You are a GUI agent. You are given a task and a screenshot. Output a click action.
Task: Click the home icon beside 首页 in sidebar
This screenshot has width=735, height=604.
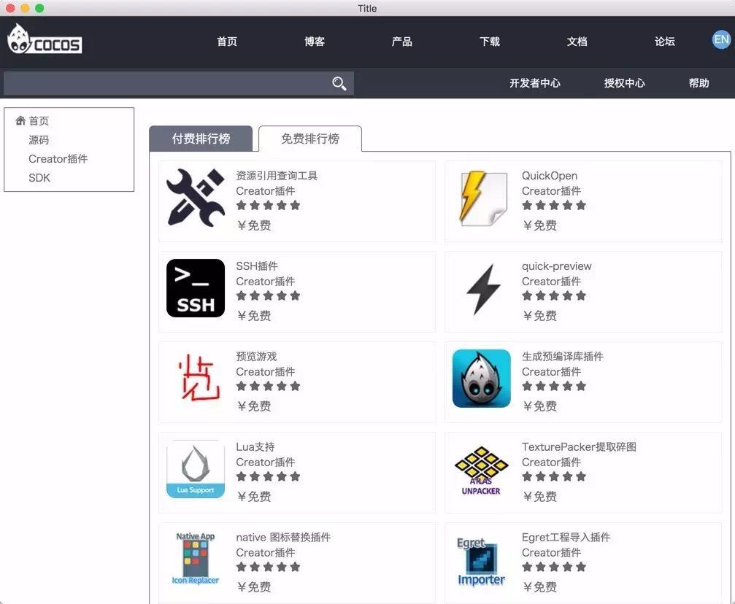(20, 120)
